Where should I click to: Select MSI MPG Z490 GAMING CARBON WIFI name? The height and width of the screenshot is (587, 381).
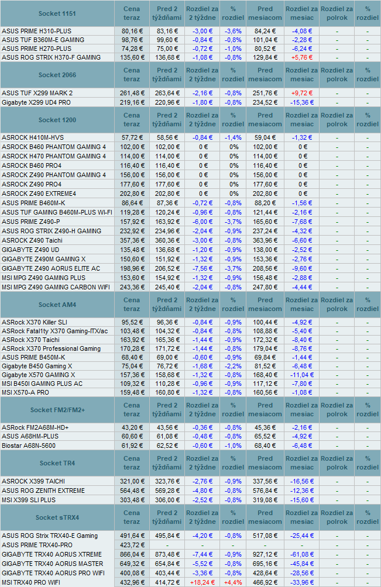tap(56, 287)
